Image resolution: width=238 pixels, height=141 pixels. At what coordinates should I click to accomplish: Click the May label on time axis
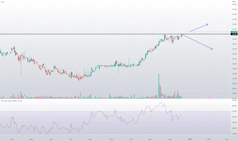31,139
